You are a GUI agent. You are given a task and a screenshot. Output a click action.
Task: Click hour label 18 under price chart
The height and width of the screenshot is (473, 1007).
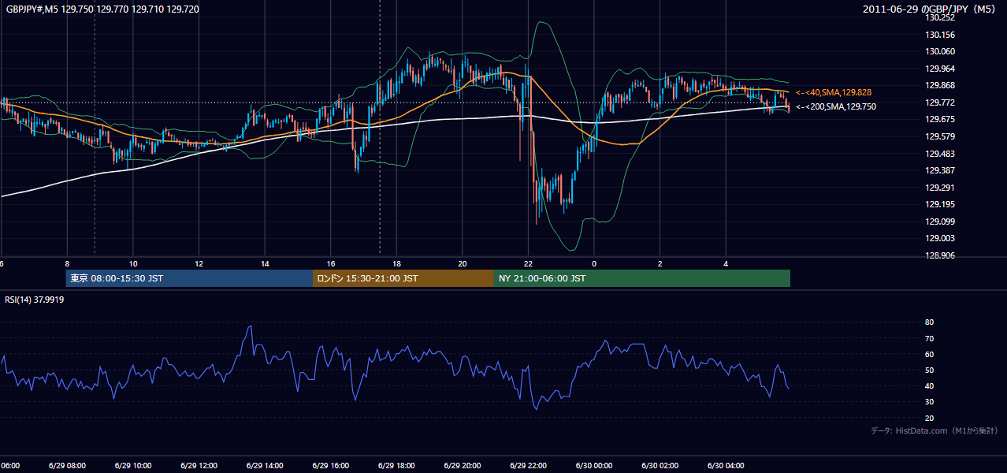[x=396, y=263]
